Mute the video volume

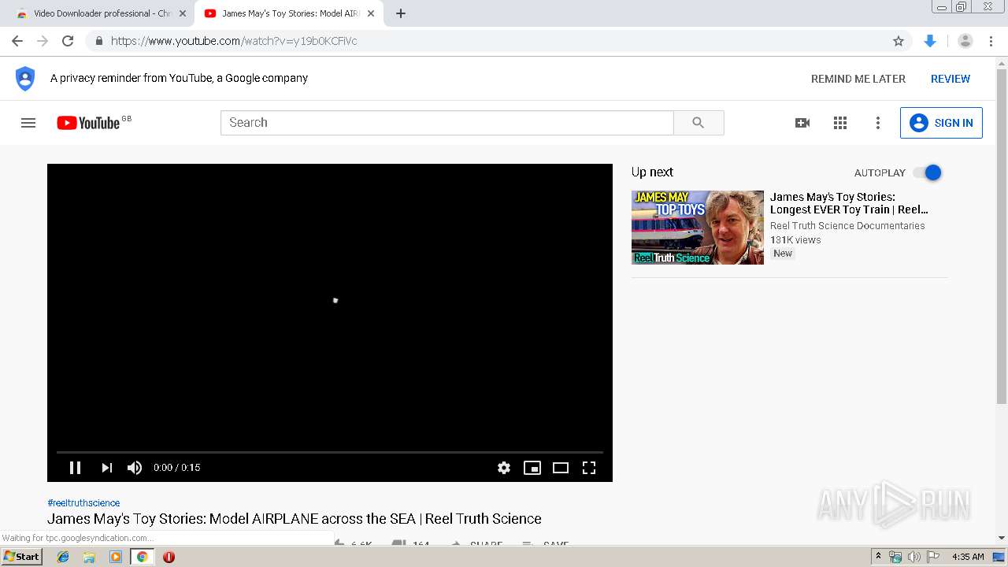point(135,468)
